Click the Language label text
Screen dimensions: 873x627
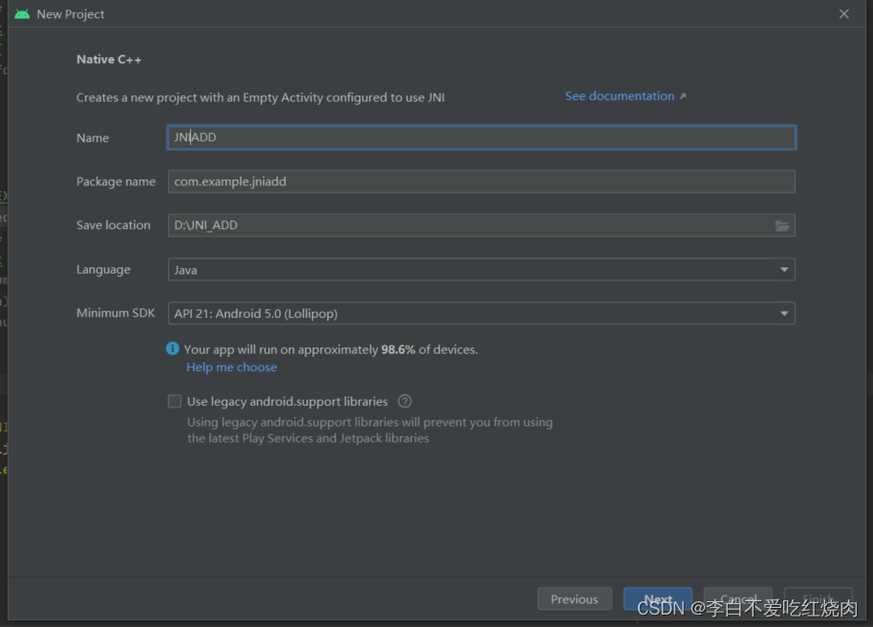click(x=103, y=270)
